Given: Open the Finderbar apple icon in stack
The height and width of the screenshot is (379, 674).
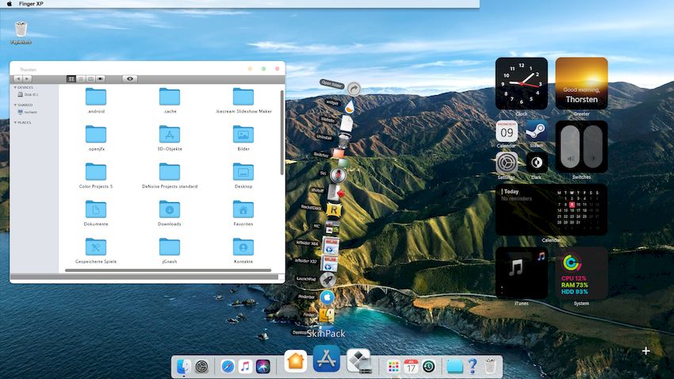Looking at the screenshot, I should [x=327, y=297].
